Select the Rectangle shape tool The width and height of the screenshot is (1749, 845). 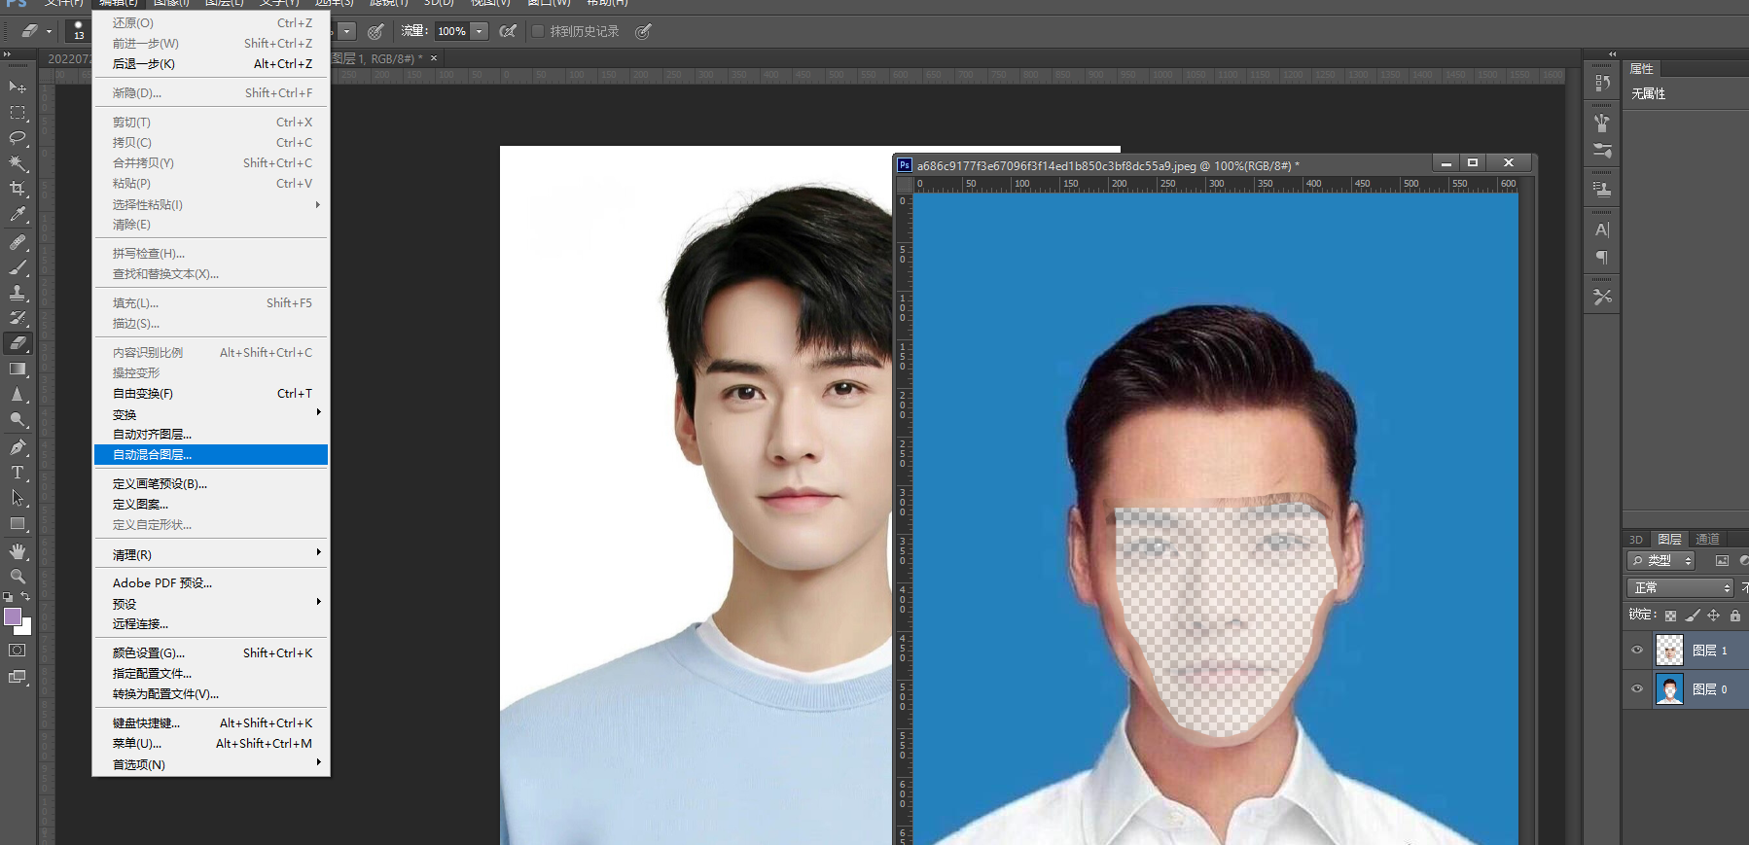[18, 523]
